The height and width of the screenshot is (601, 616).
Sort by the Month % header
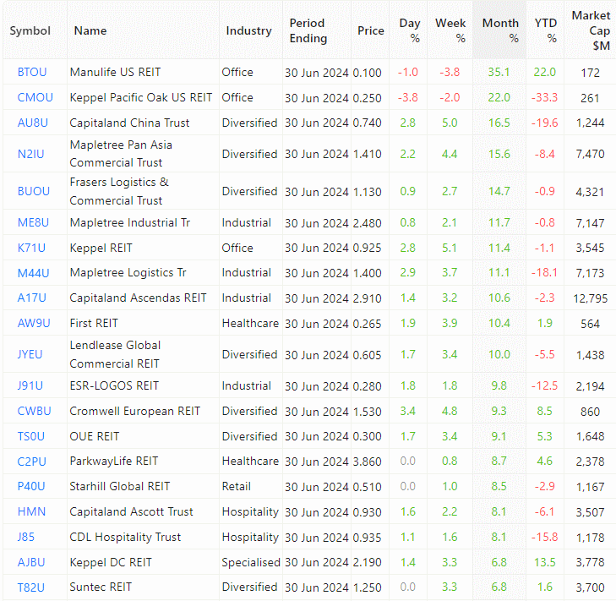pyautogui.click(x=500, y=30)
